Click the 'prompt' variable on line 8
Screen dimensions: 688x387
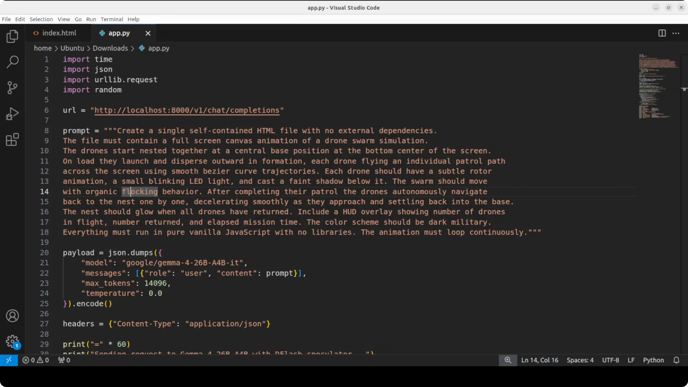point(76,131)
